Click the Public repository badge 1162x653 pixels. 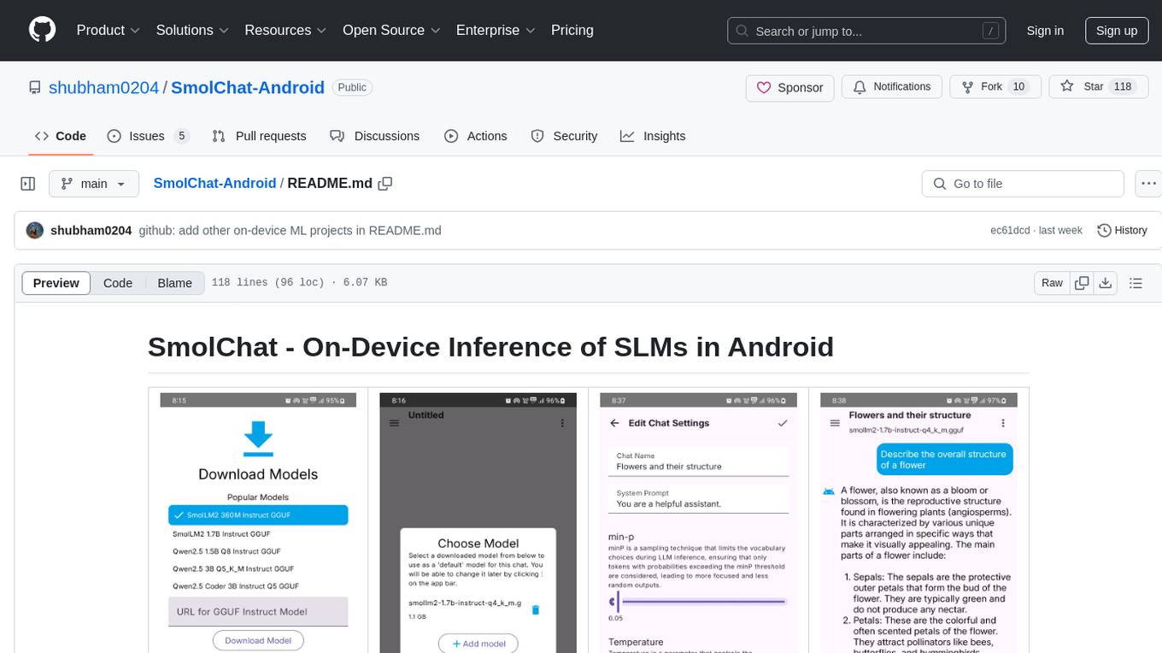click(x=351, y=87)
